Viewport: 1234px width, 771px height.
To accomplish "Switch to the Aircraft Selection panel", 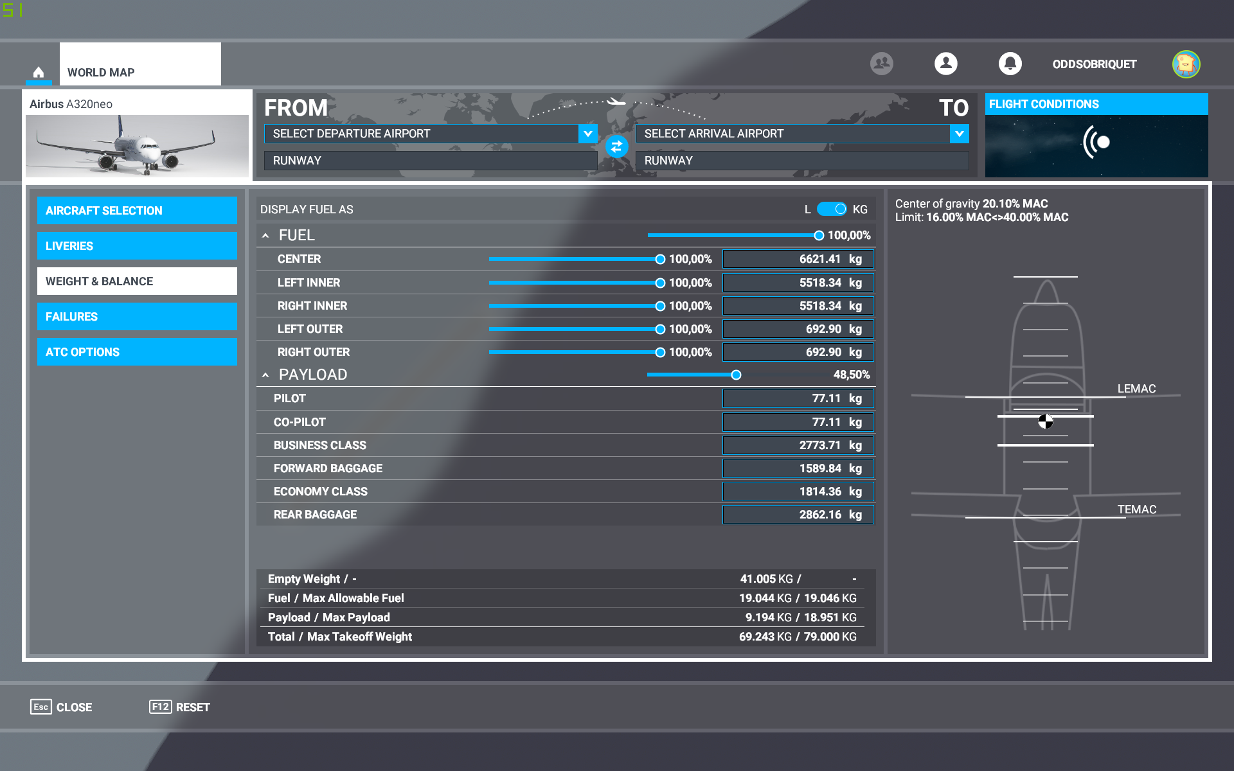I will (x=137, y=210).
